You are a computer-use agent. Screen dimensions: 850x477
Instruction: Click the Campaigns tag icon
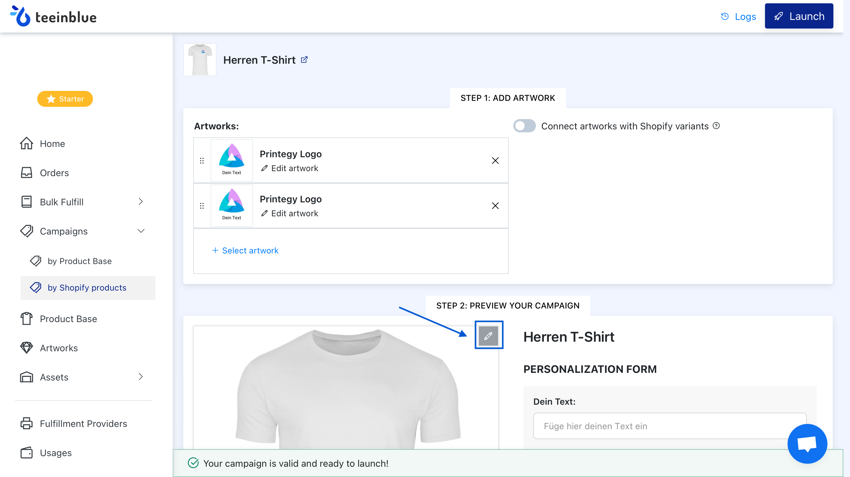point(27,231)
